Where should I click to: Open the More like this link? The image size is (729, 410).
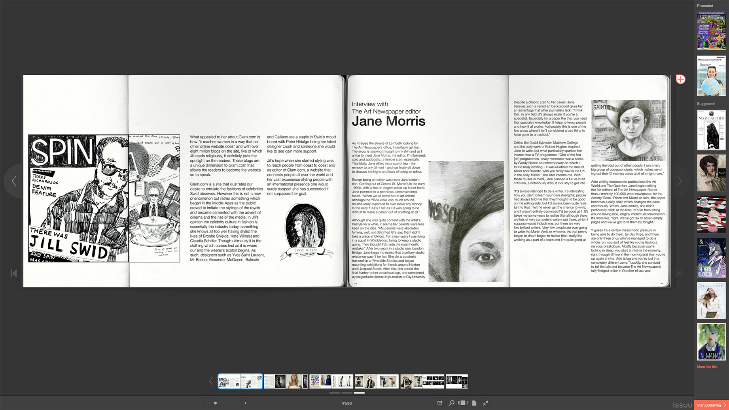[x=707, y=367]
